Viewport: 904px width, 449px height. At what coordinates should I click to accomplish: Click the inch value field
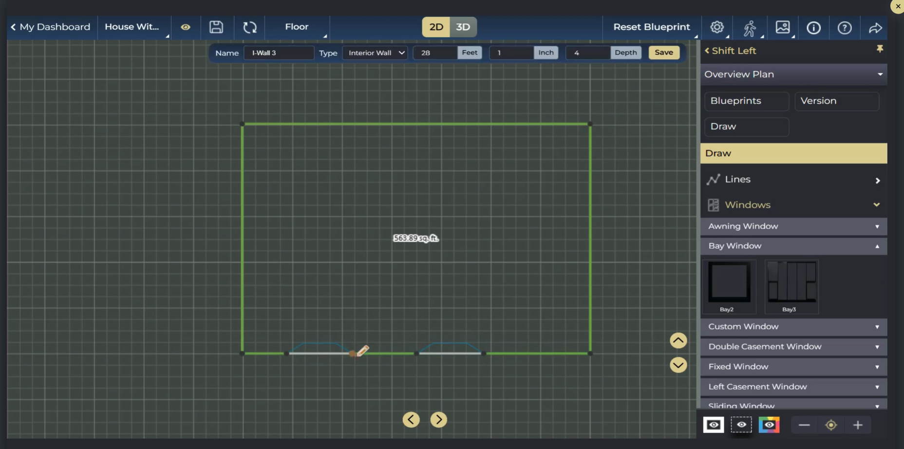511,53
